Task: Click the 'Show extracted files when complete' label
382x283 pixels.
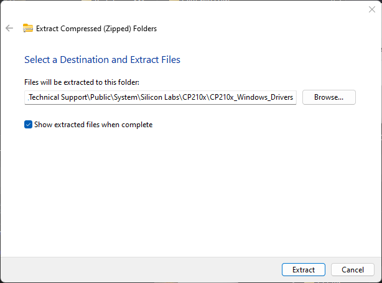Action: click(93, 125)
